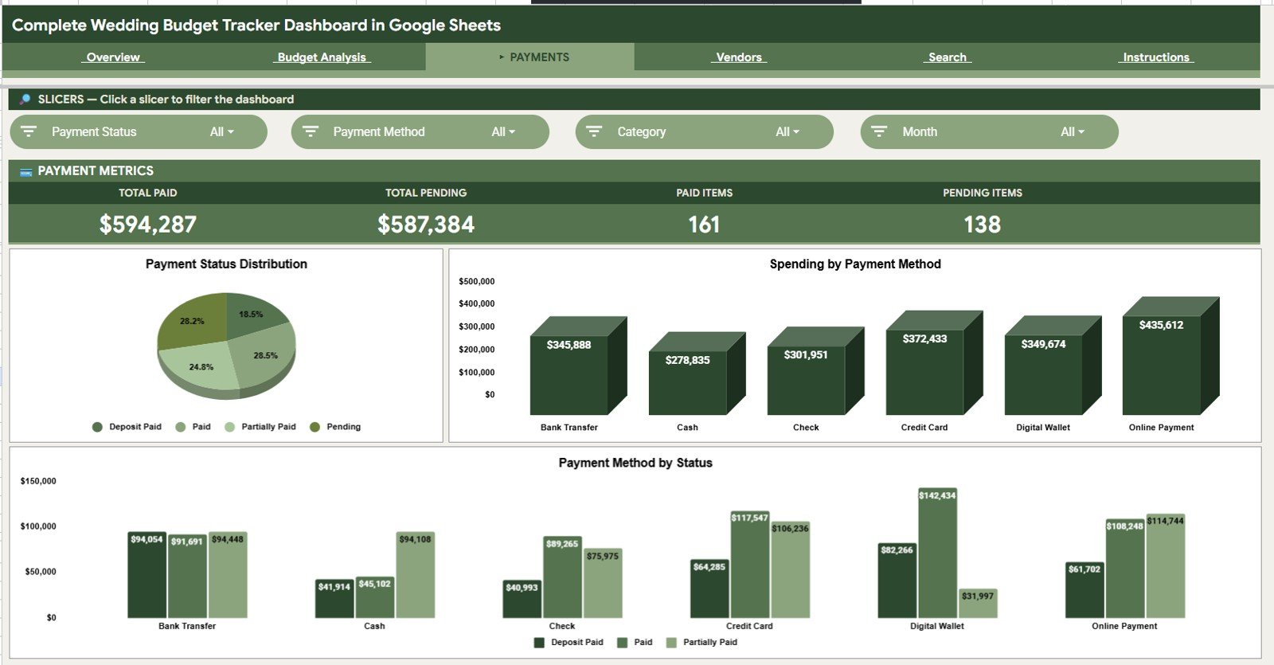Click the Digital Wallet $142,434 Paid bar

point(937,553)
